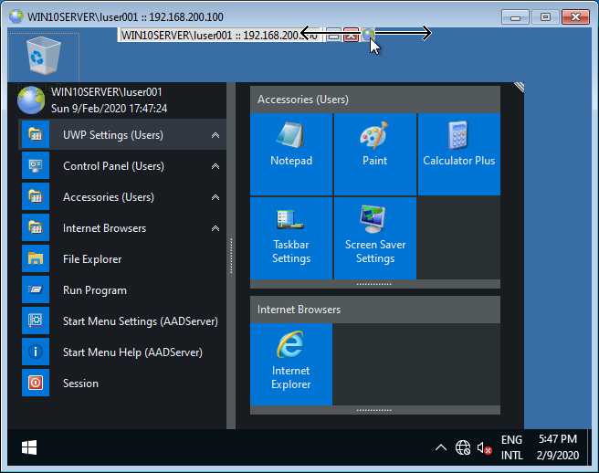This screenshot has height=473, width=599.
Task: Open the Recycle Bin on desktop
Action: point(37,57)
